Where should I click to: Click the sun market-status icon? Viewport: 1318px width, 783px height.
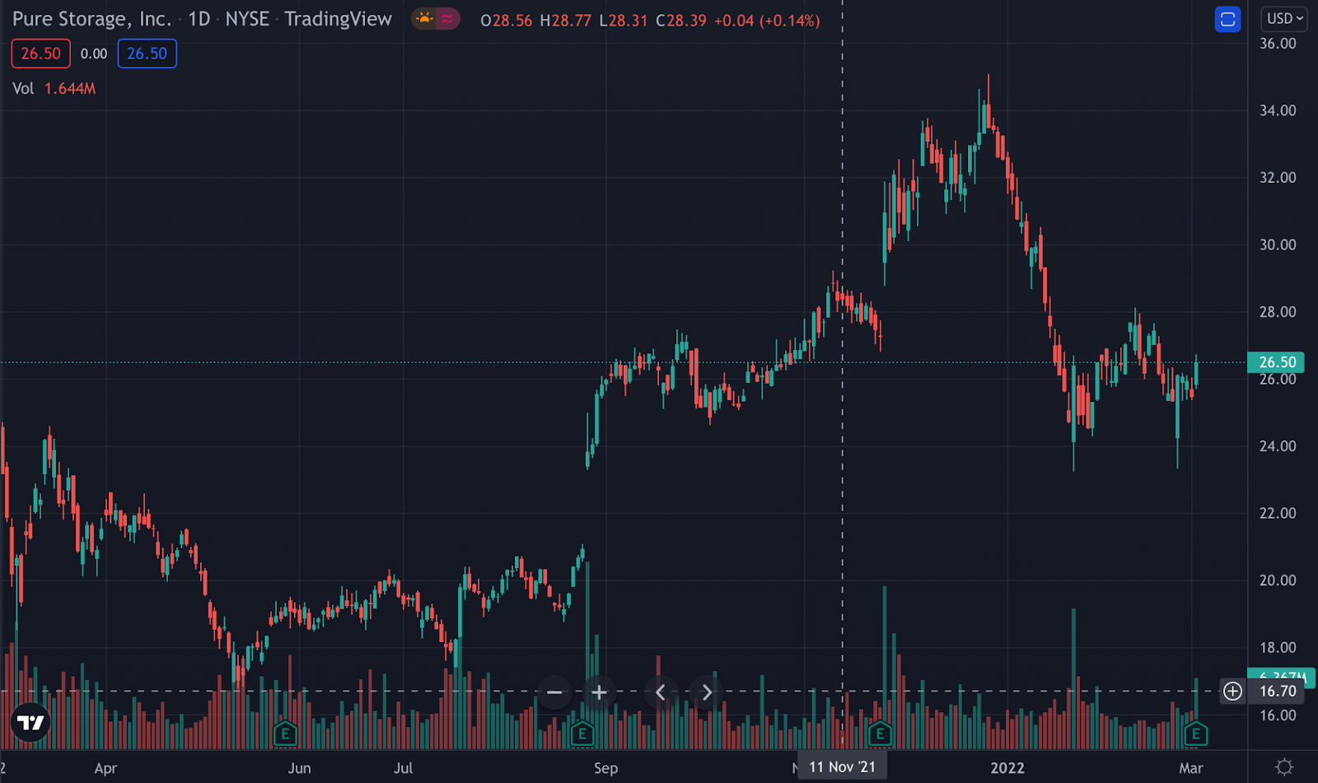425,19
